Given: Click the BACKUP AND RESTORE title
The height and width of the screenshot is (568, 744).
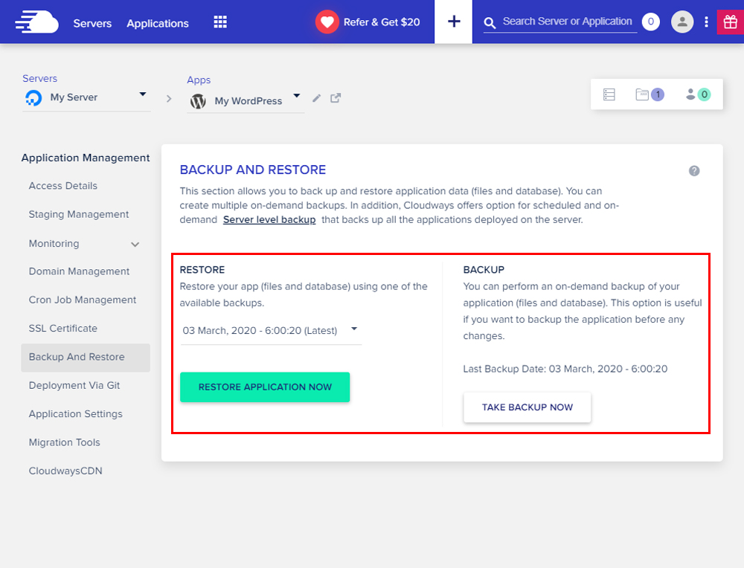Looking at the screenshot, I should 253,170.
